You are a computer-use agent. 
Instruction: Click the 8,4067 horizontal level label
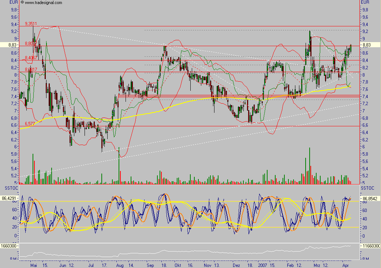coord(31,58)
